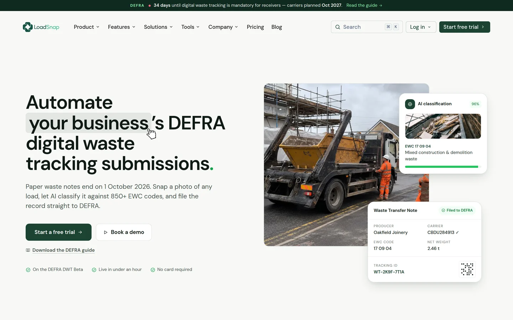Click the AI classification target icon
The width and height of the screenshot is (513, 320).
(x=410, y=104)
